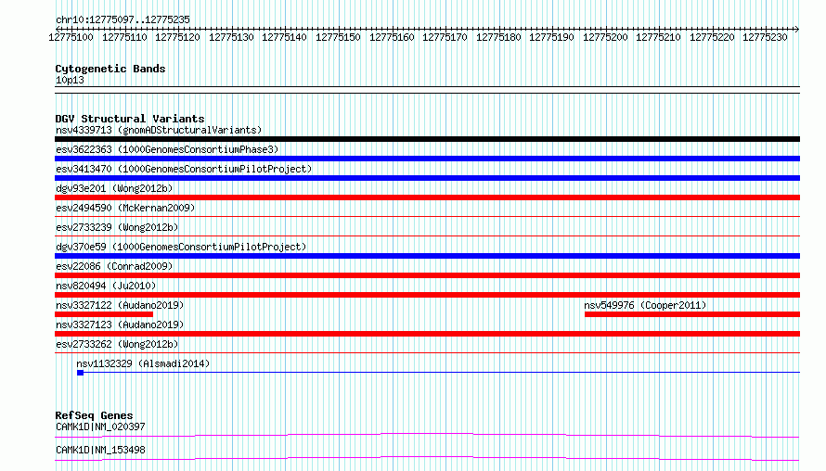Open variant esv2494590 McKernan2009 label
826x471 pixels.
pyautogui.click(x=125, y=208)
